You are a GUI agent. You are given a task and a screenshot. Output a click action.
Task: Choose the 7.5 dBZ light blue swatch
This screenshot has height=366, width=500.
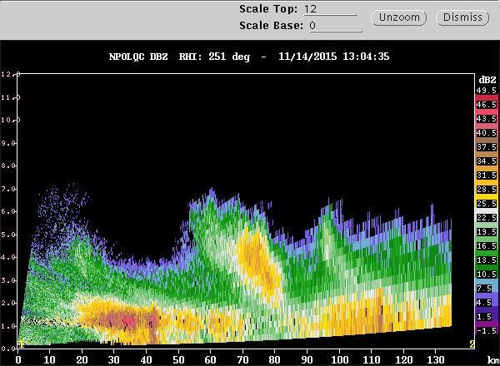point(486,288)
